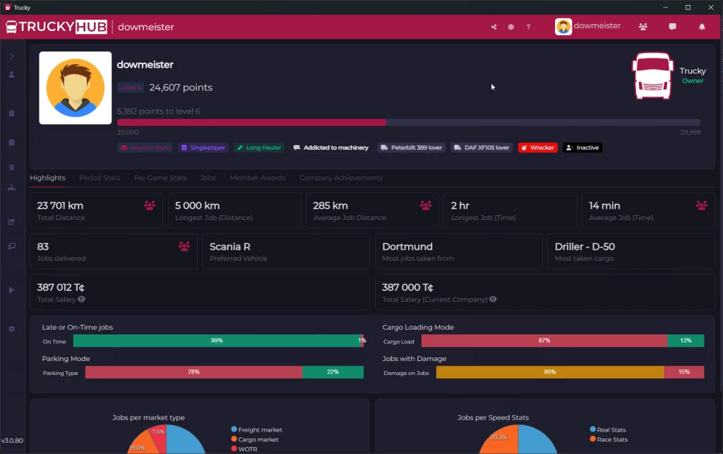
Task: Click the share icon in the header
Action: pyautogui.click(x=494, y=27)
